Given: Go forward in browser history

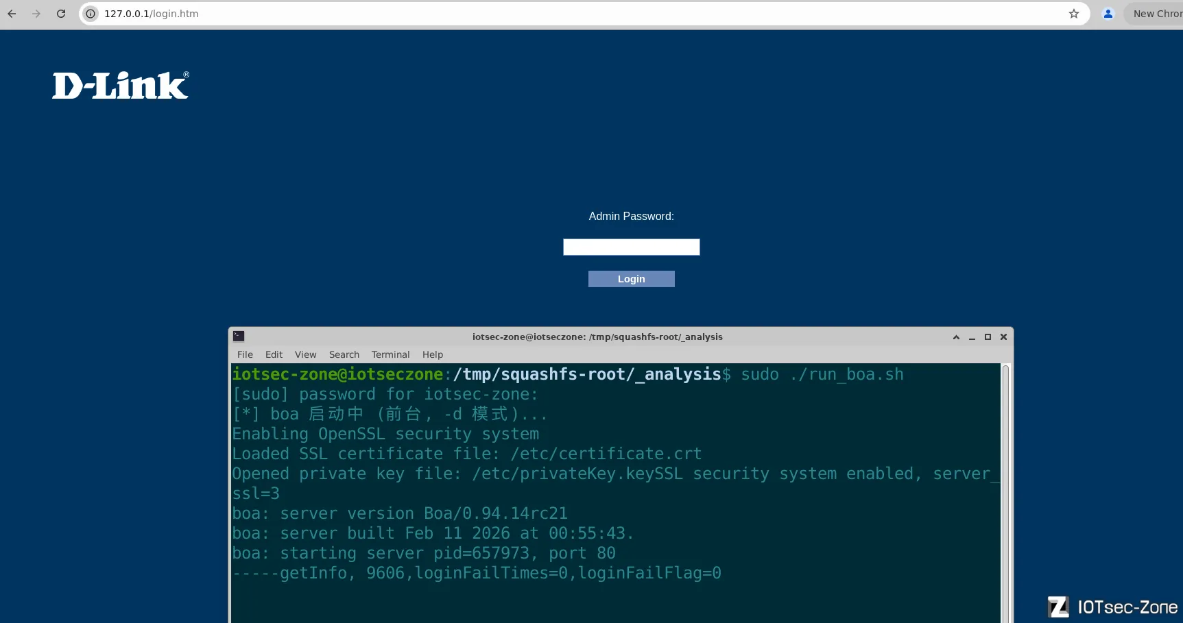Looking at the screenshot, I should [36, 14].
